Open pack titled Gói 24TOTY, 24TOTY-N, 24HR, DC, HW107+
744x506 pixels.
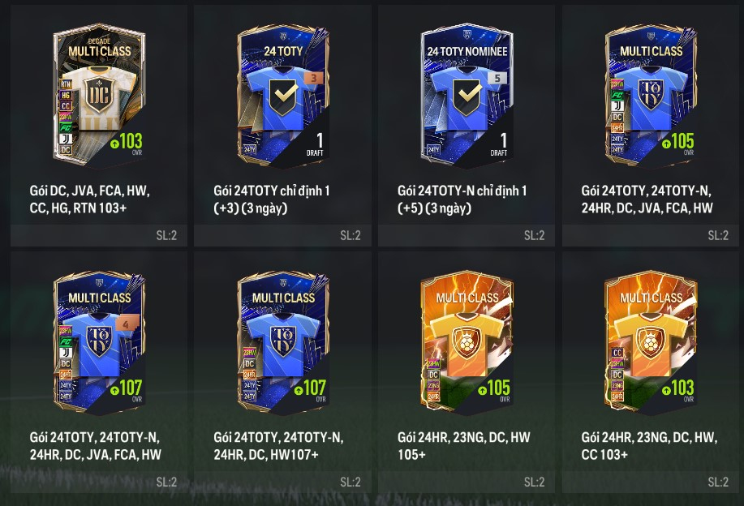[278, 446]
